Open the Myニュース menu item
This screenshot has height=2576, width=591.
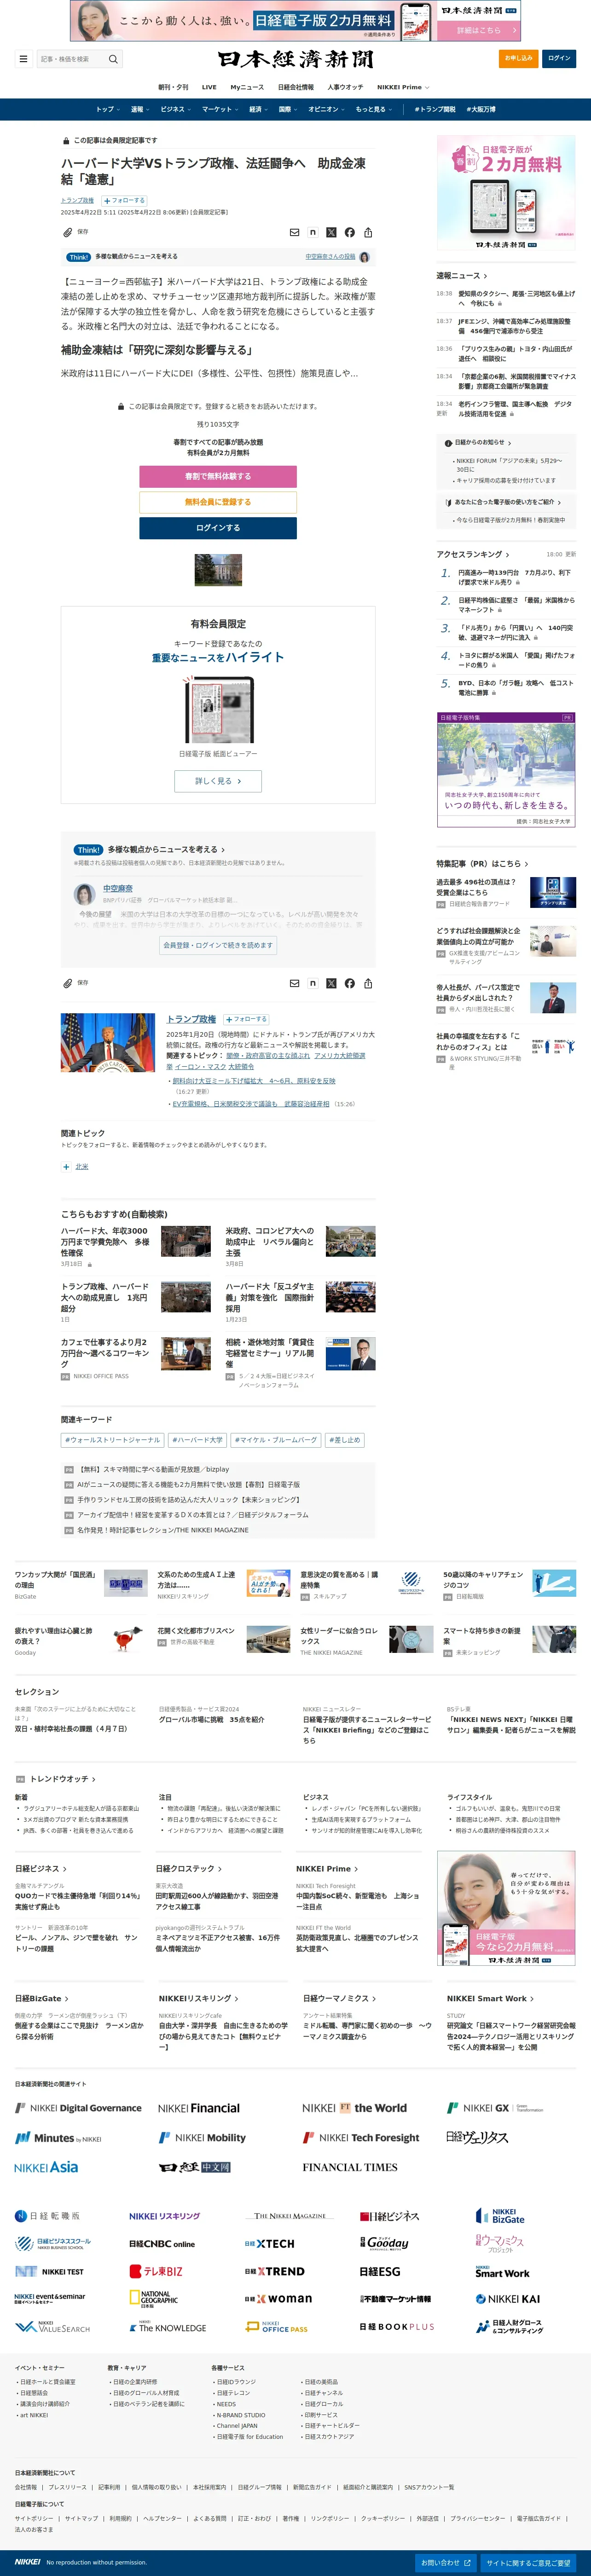click(x=247, y=87)
